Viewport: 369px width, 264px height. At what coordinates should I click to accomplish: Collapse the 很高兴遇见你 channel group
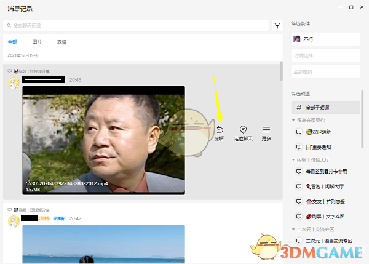click(293, 121)
